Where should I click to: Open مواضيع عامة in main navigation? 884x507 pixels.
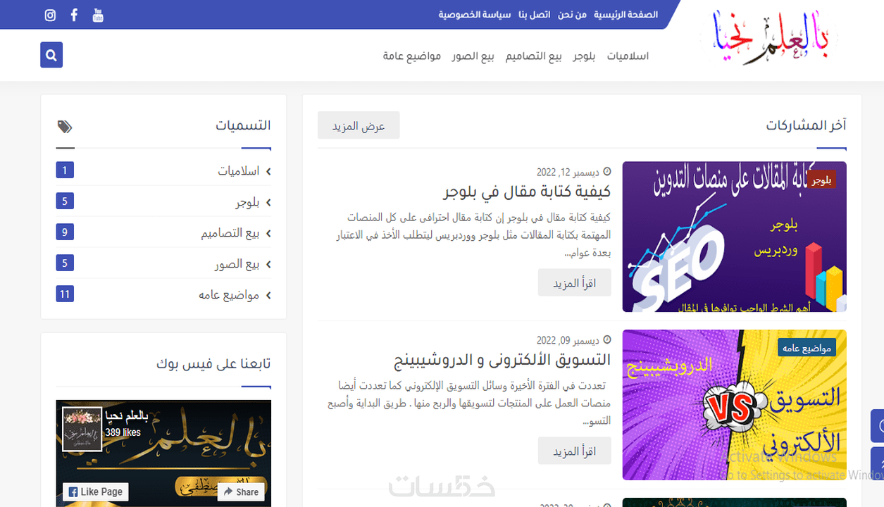point(412,56)
